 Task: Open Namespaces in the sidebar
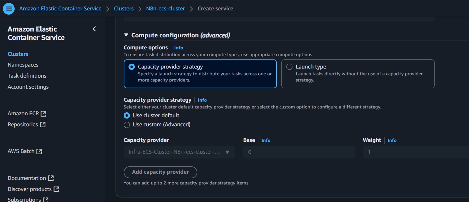click(23, 65)
